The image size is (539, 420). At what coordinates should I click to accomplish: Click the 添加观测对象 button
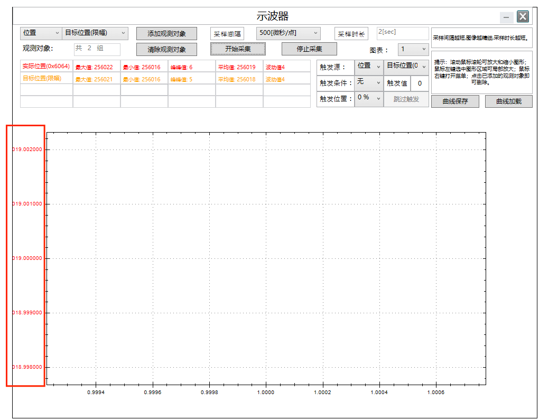(166, 33)
